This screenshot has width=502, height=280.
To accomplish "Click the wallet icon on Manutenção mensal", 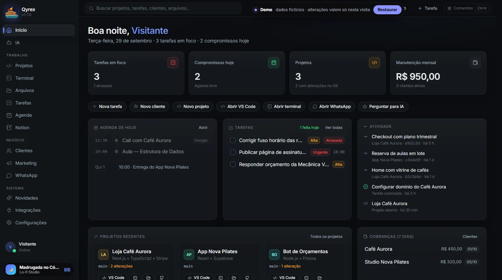I will pyautogui.click(x=475, y=63).
